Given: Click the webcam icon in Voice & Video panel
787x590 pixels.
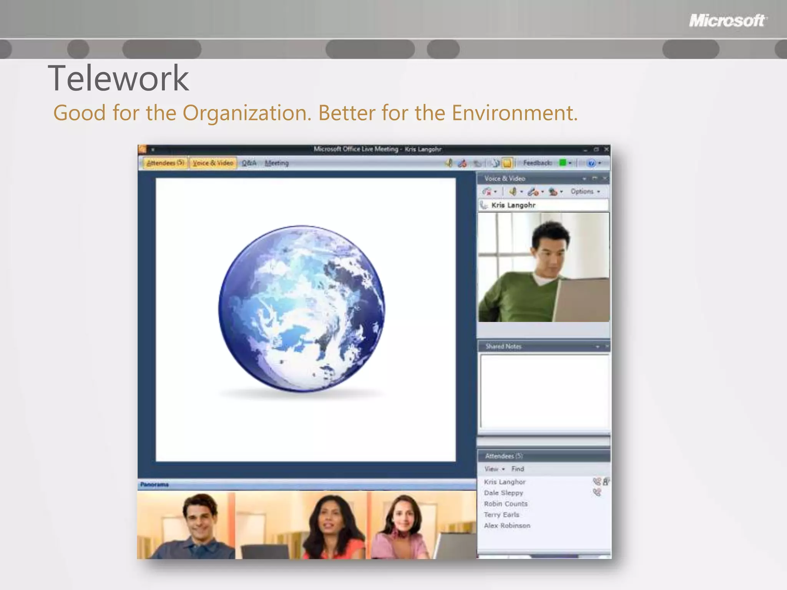Looking at the screenshot, I should click(x=553, y=191).
